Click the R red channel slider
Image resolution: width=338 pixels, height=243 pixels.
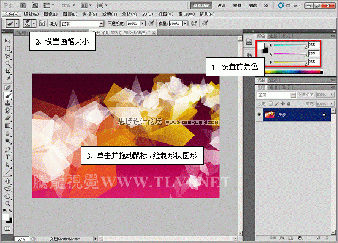click(291, 45)
